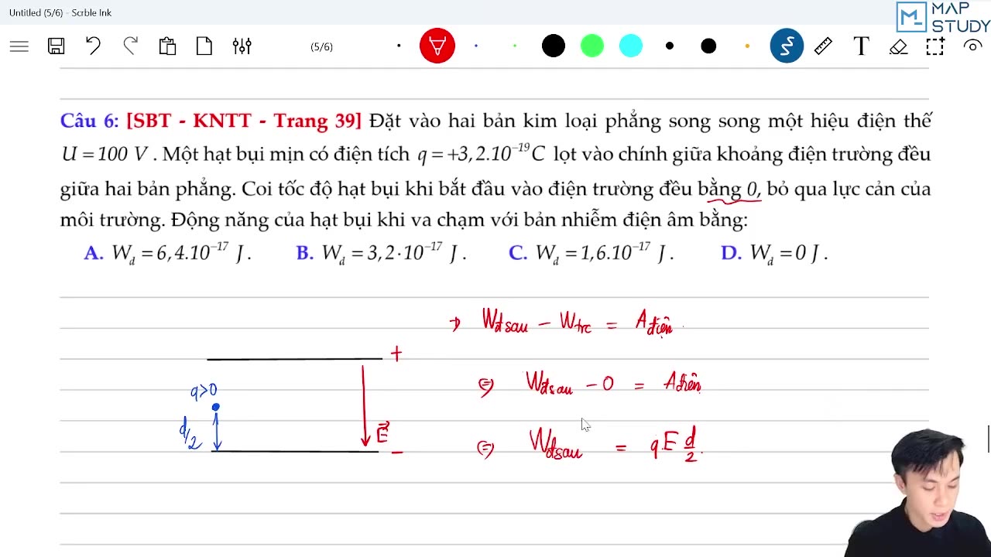Image resolution: width=991 pixels, height=557 pixels.
Task: Add a new page
Action: click(204, 46)
